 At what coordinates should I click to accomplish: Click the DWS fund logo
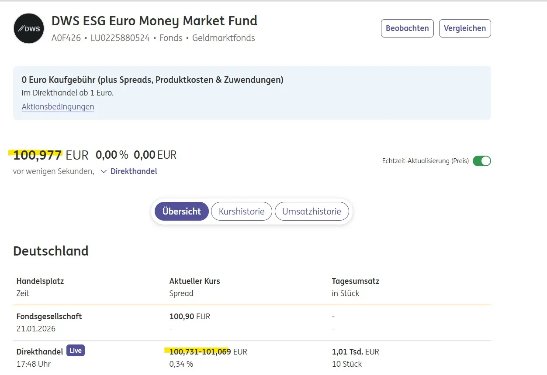(29, 29)
